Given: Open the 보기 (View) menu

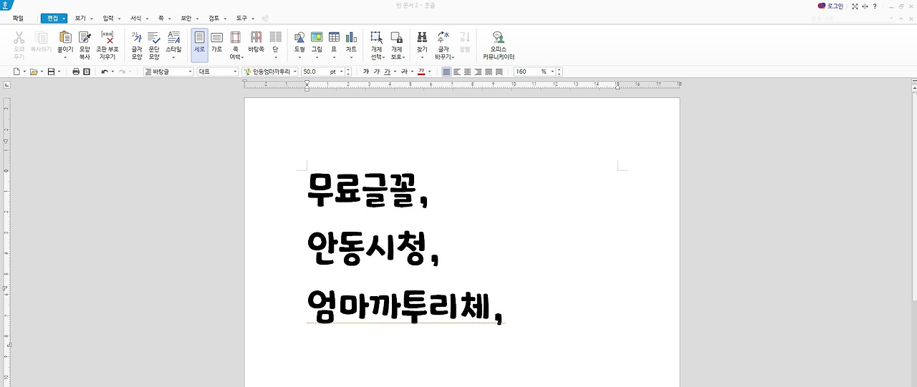Looking at the screenshot, I should click(x=80, y=17).
